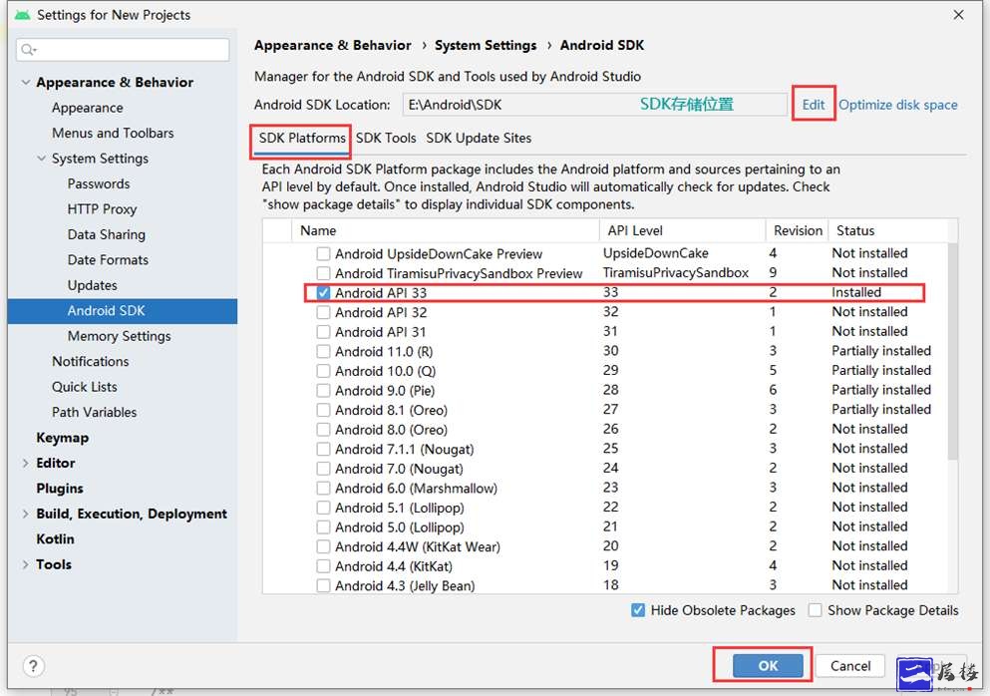Check the Android 4.3 (Jelly Bean) checkbox

(x=323, y=586)
